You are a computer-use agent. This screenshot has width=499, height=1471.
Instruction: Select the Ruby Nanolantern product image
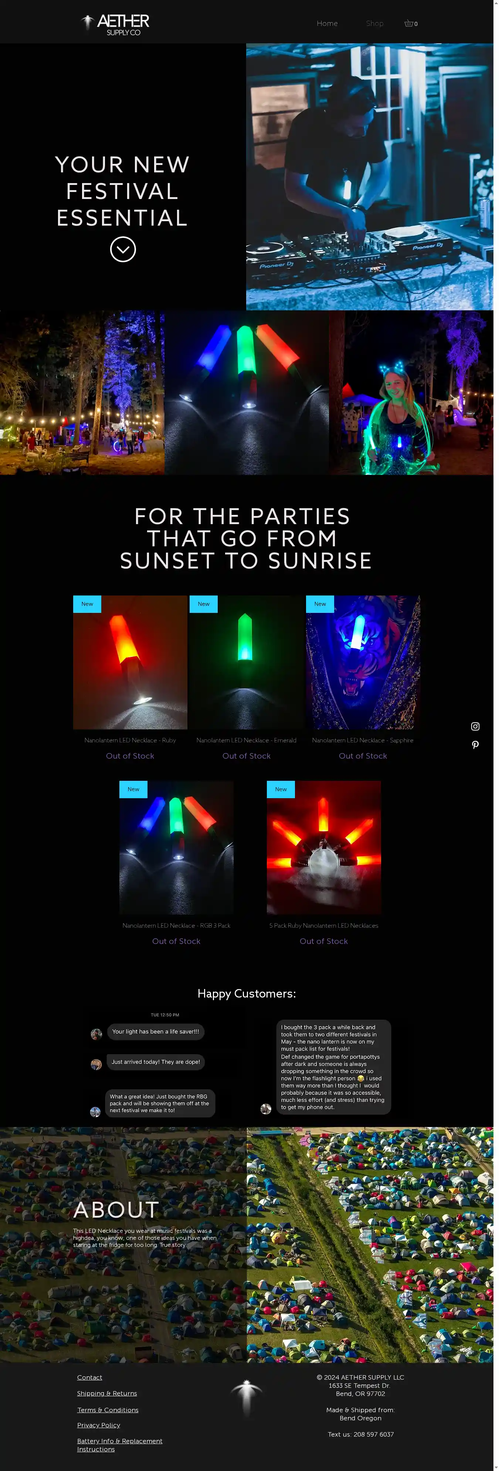(x=130, y=662)
